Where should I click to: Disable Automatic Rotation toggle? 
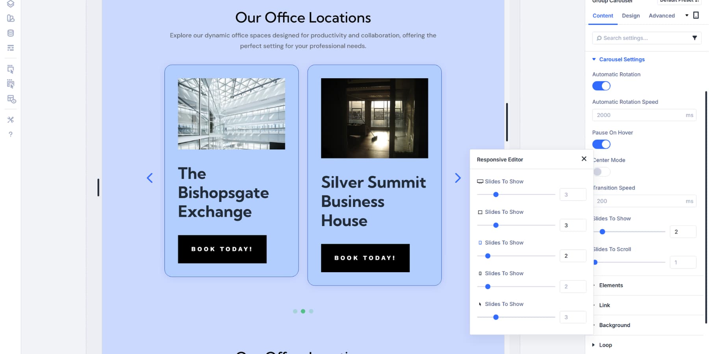click(601, 86)
